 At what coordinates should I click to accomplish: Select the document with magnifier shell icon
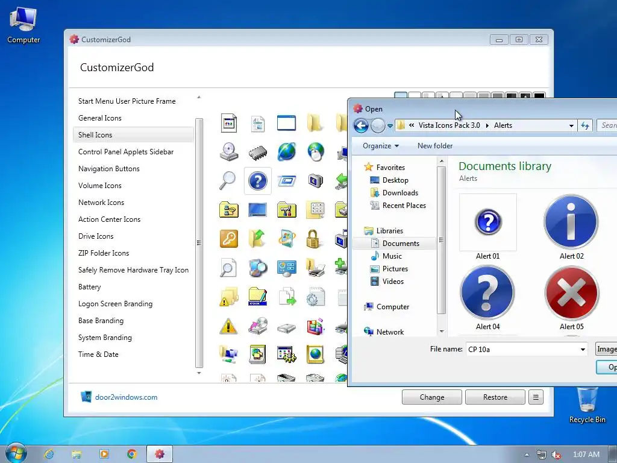click(x=228, y=268)
